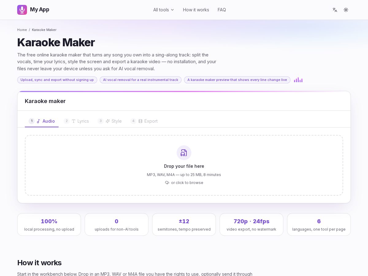Click the Home breadcrumb link

(22, 30)
